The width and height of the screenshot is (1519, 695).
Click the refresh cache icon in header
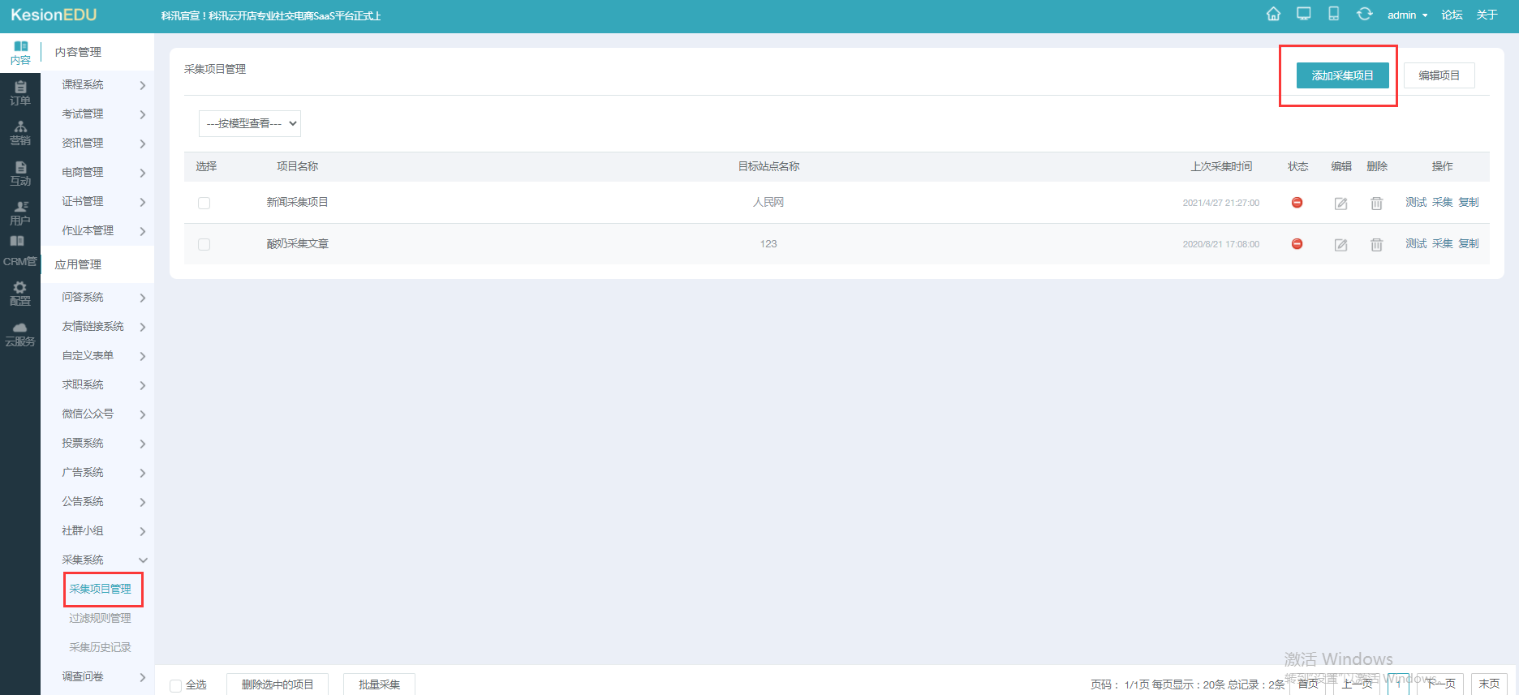(1365, 14)
